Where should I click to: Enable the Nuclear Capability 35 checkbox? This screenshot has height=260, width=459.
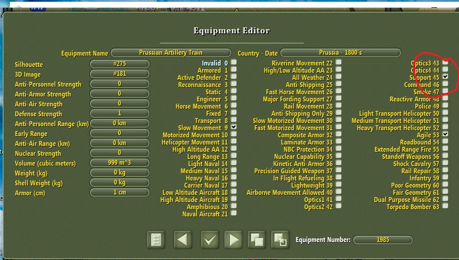338,156
